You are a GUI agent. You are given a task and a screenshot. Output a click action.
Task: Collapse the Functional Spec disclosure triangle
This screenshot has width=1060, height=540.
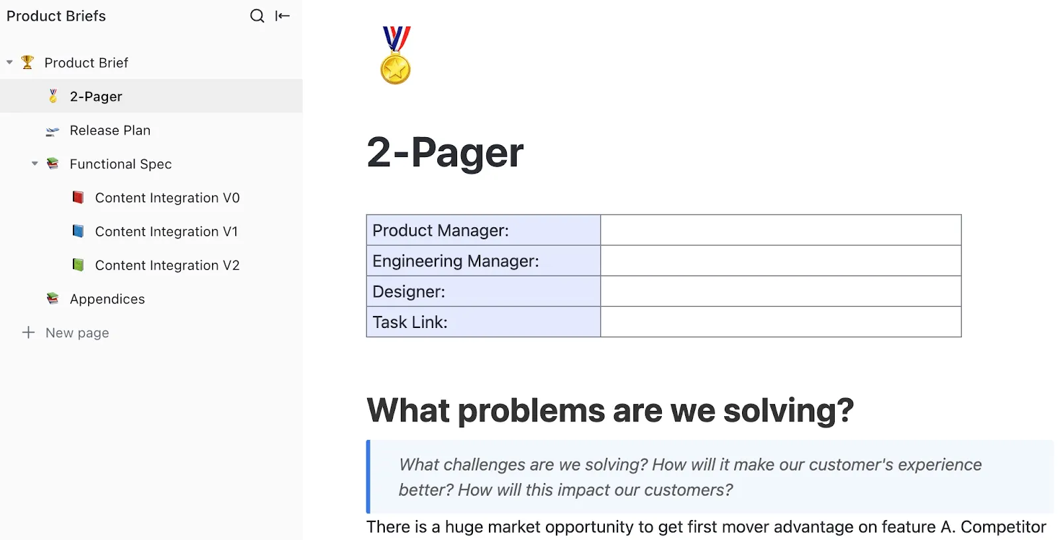[x=35, y=164]
